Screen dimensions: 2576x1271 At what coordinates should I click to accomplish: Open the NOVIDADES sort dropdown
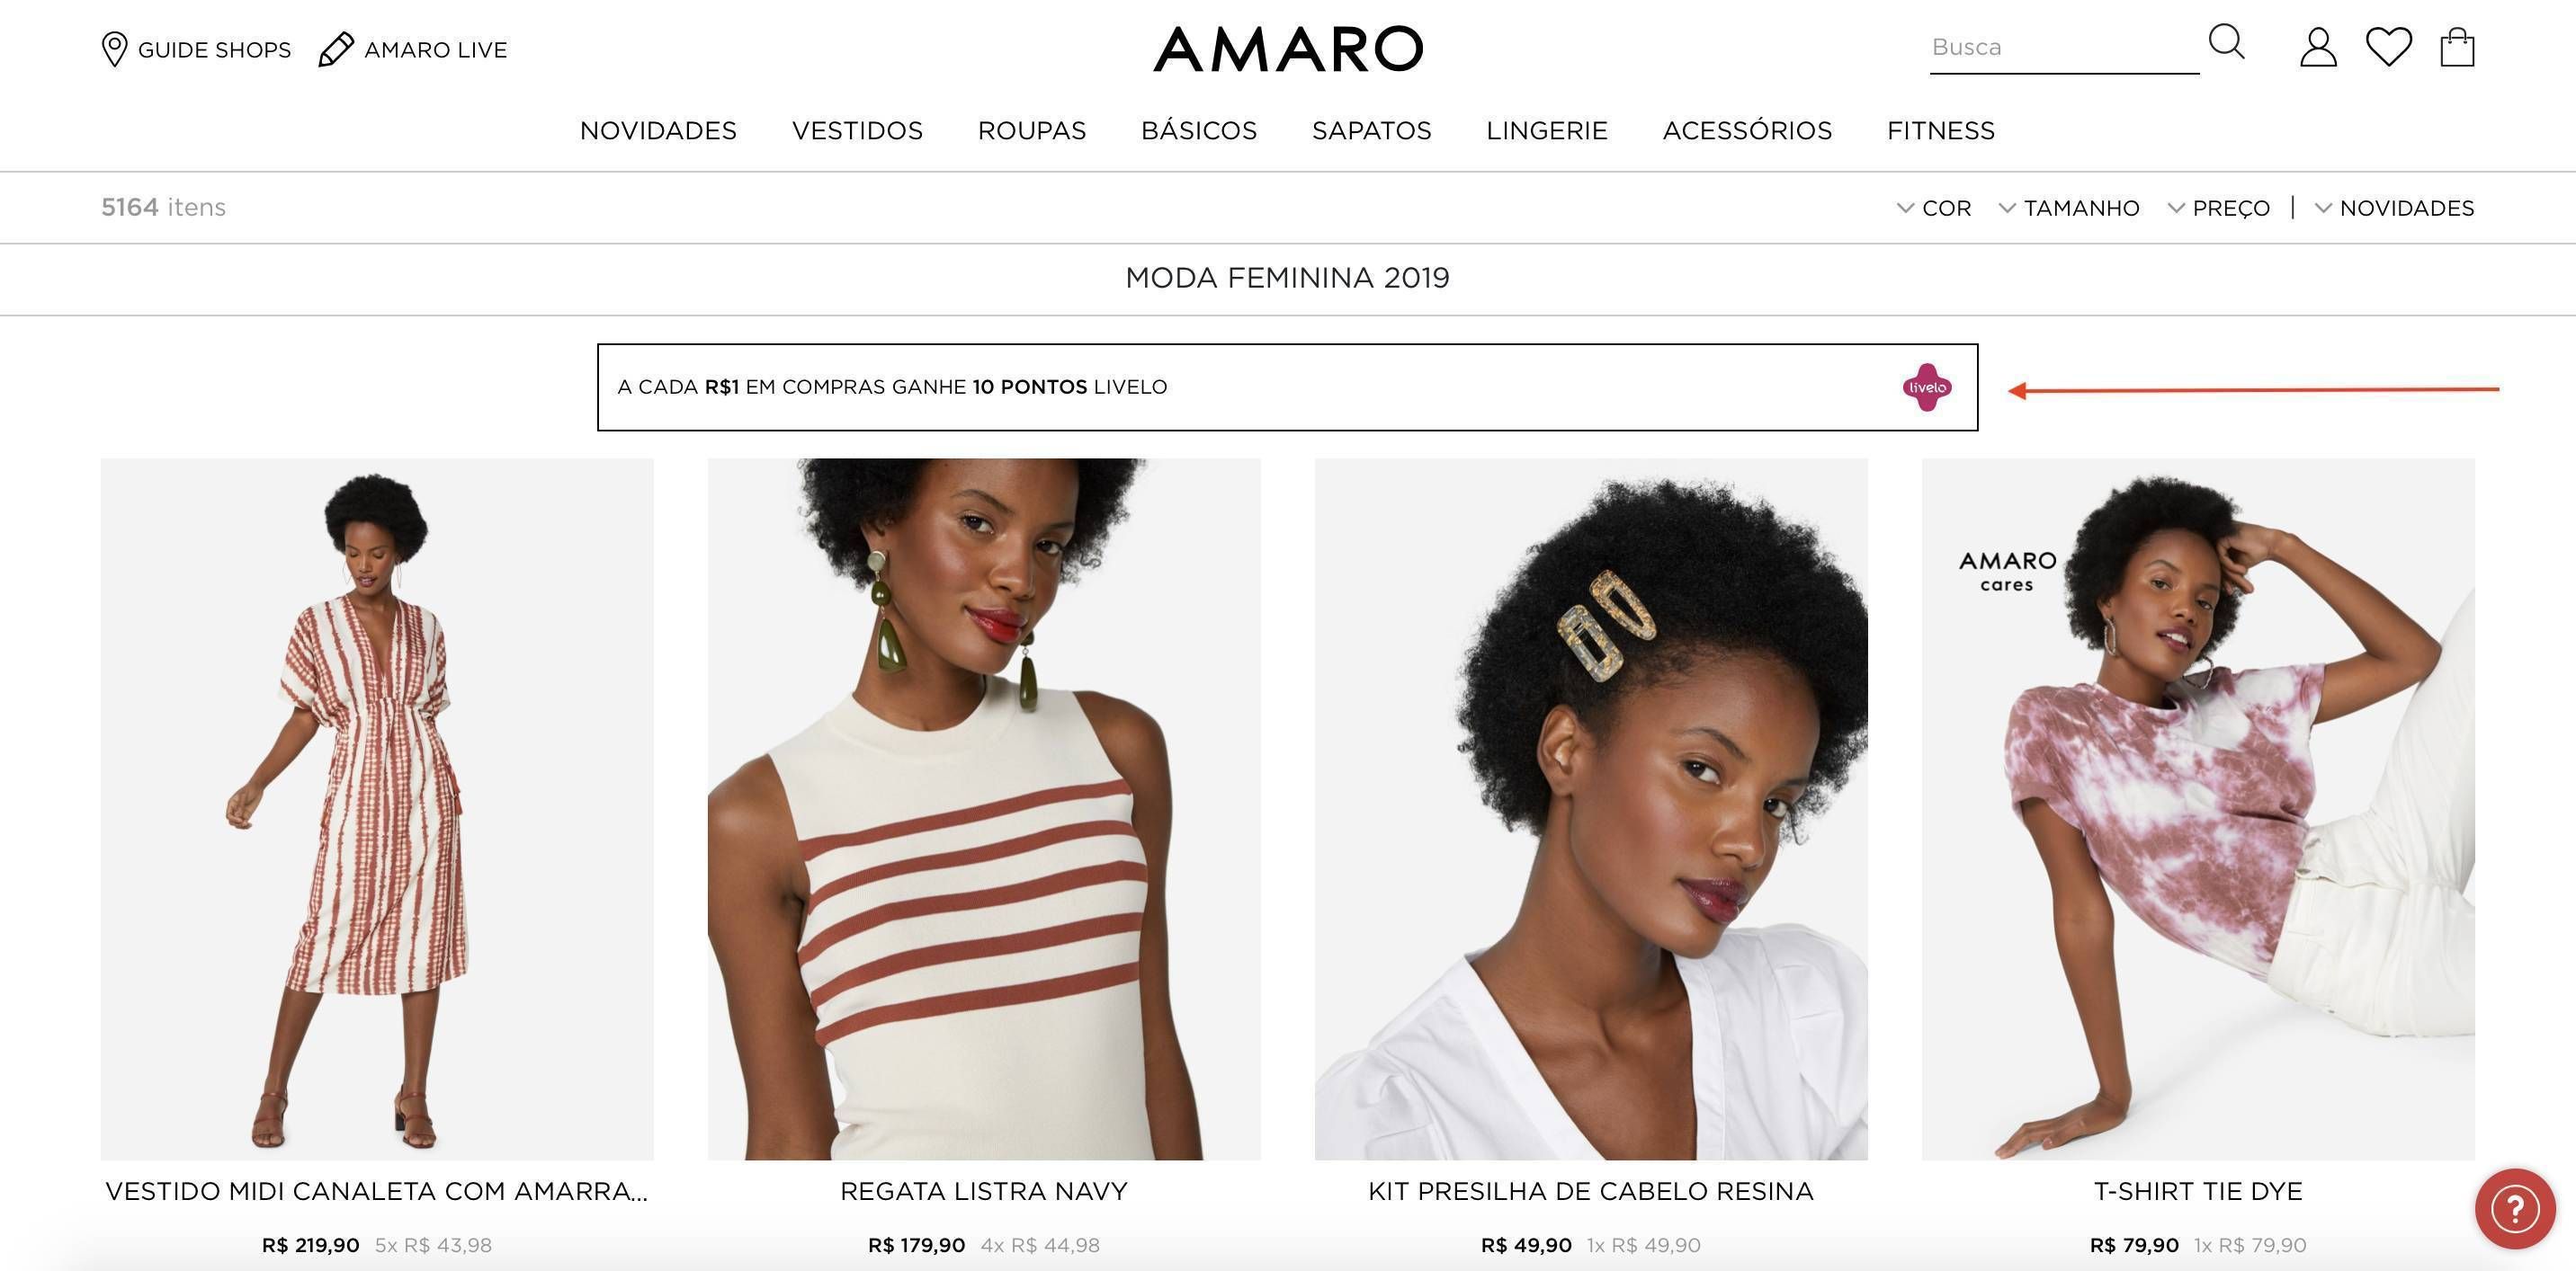2394,208
